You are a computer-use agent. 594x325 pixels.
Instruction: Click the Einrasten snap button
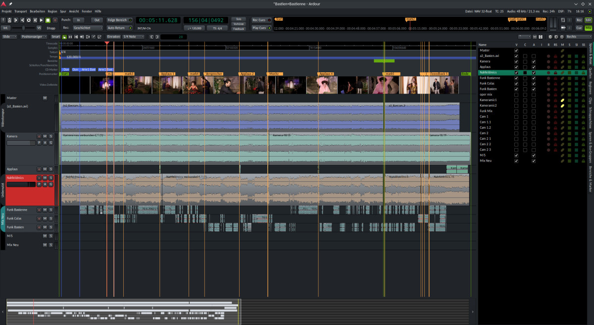point(113,37)
